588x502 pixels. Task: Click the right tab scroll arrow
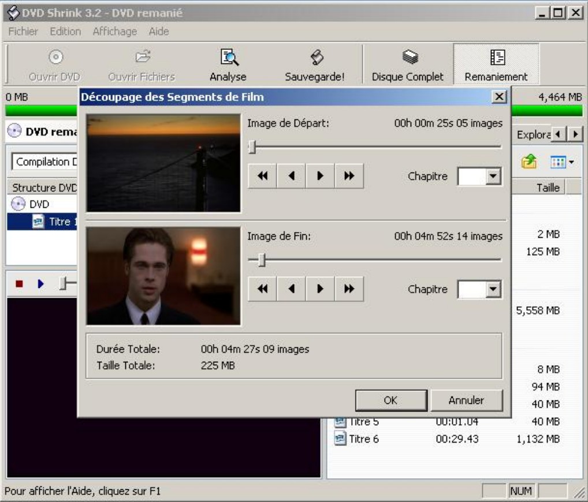click(575, 134)
